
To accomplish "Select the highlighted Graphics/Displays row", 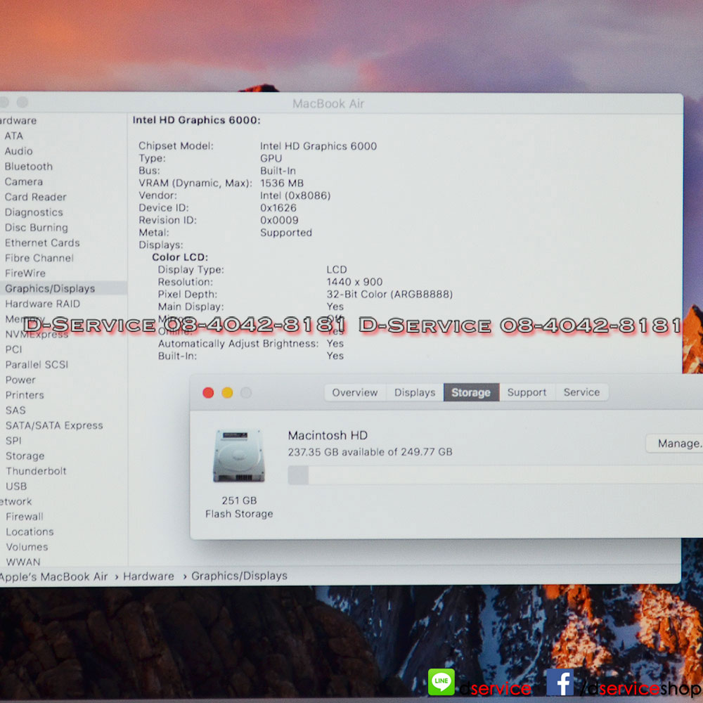I will coord(63,288).
